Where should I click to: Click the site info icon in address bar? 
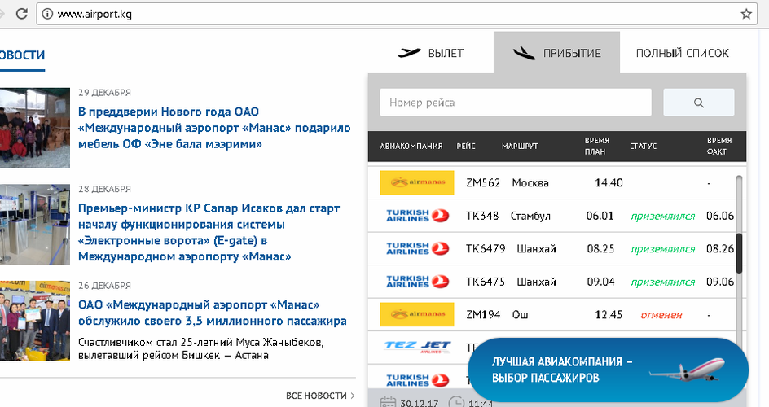coord(46,14)
